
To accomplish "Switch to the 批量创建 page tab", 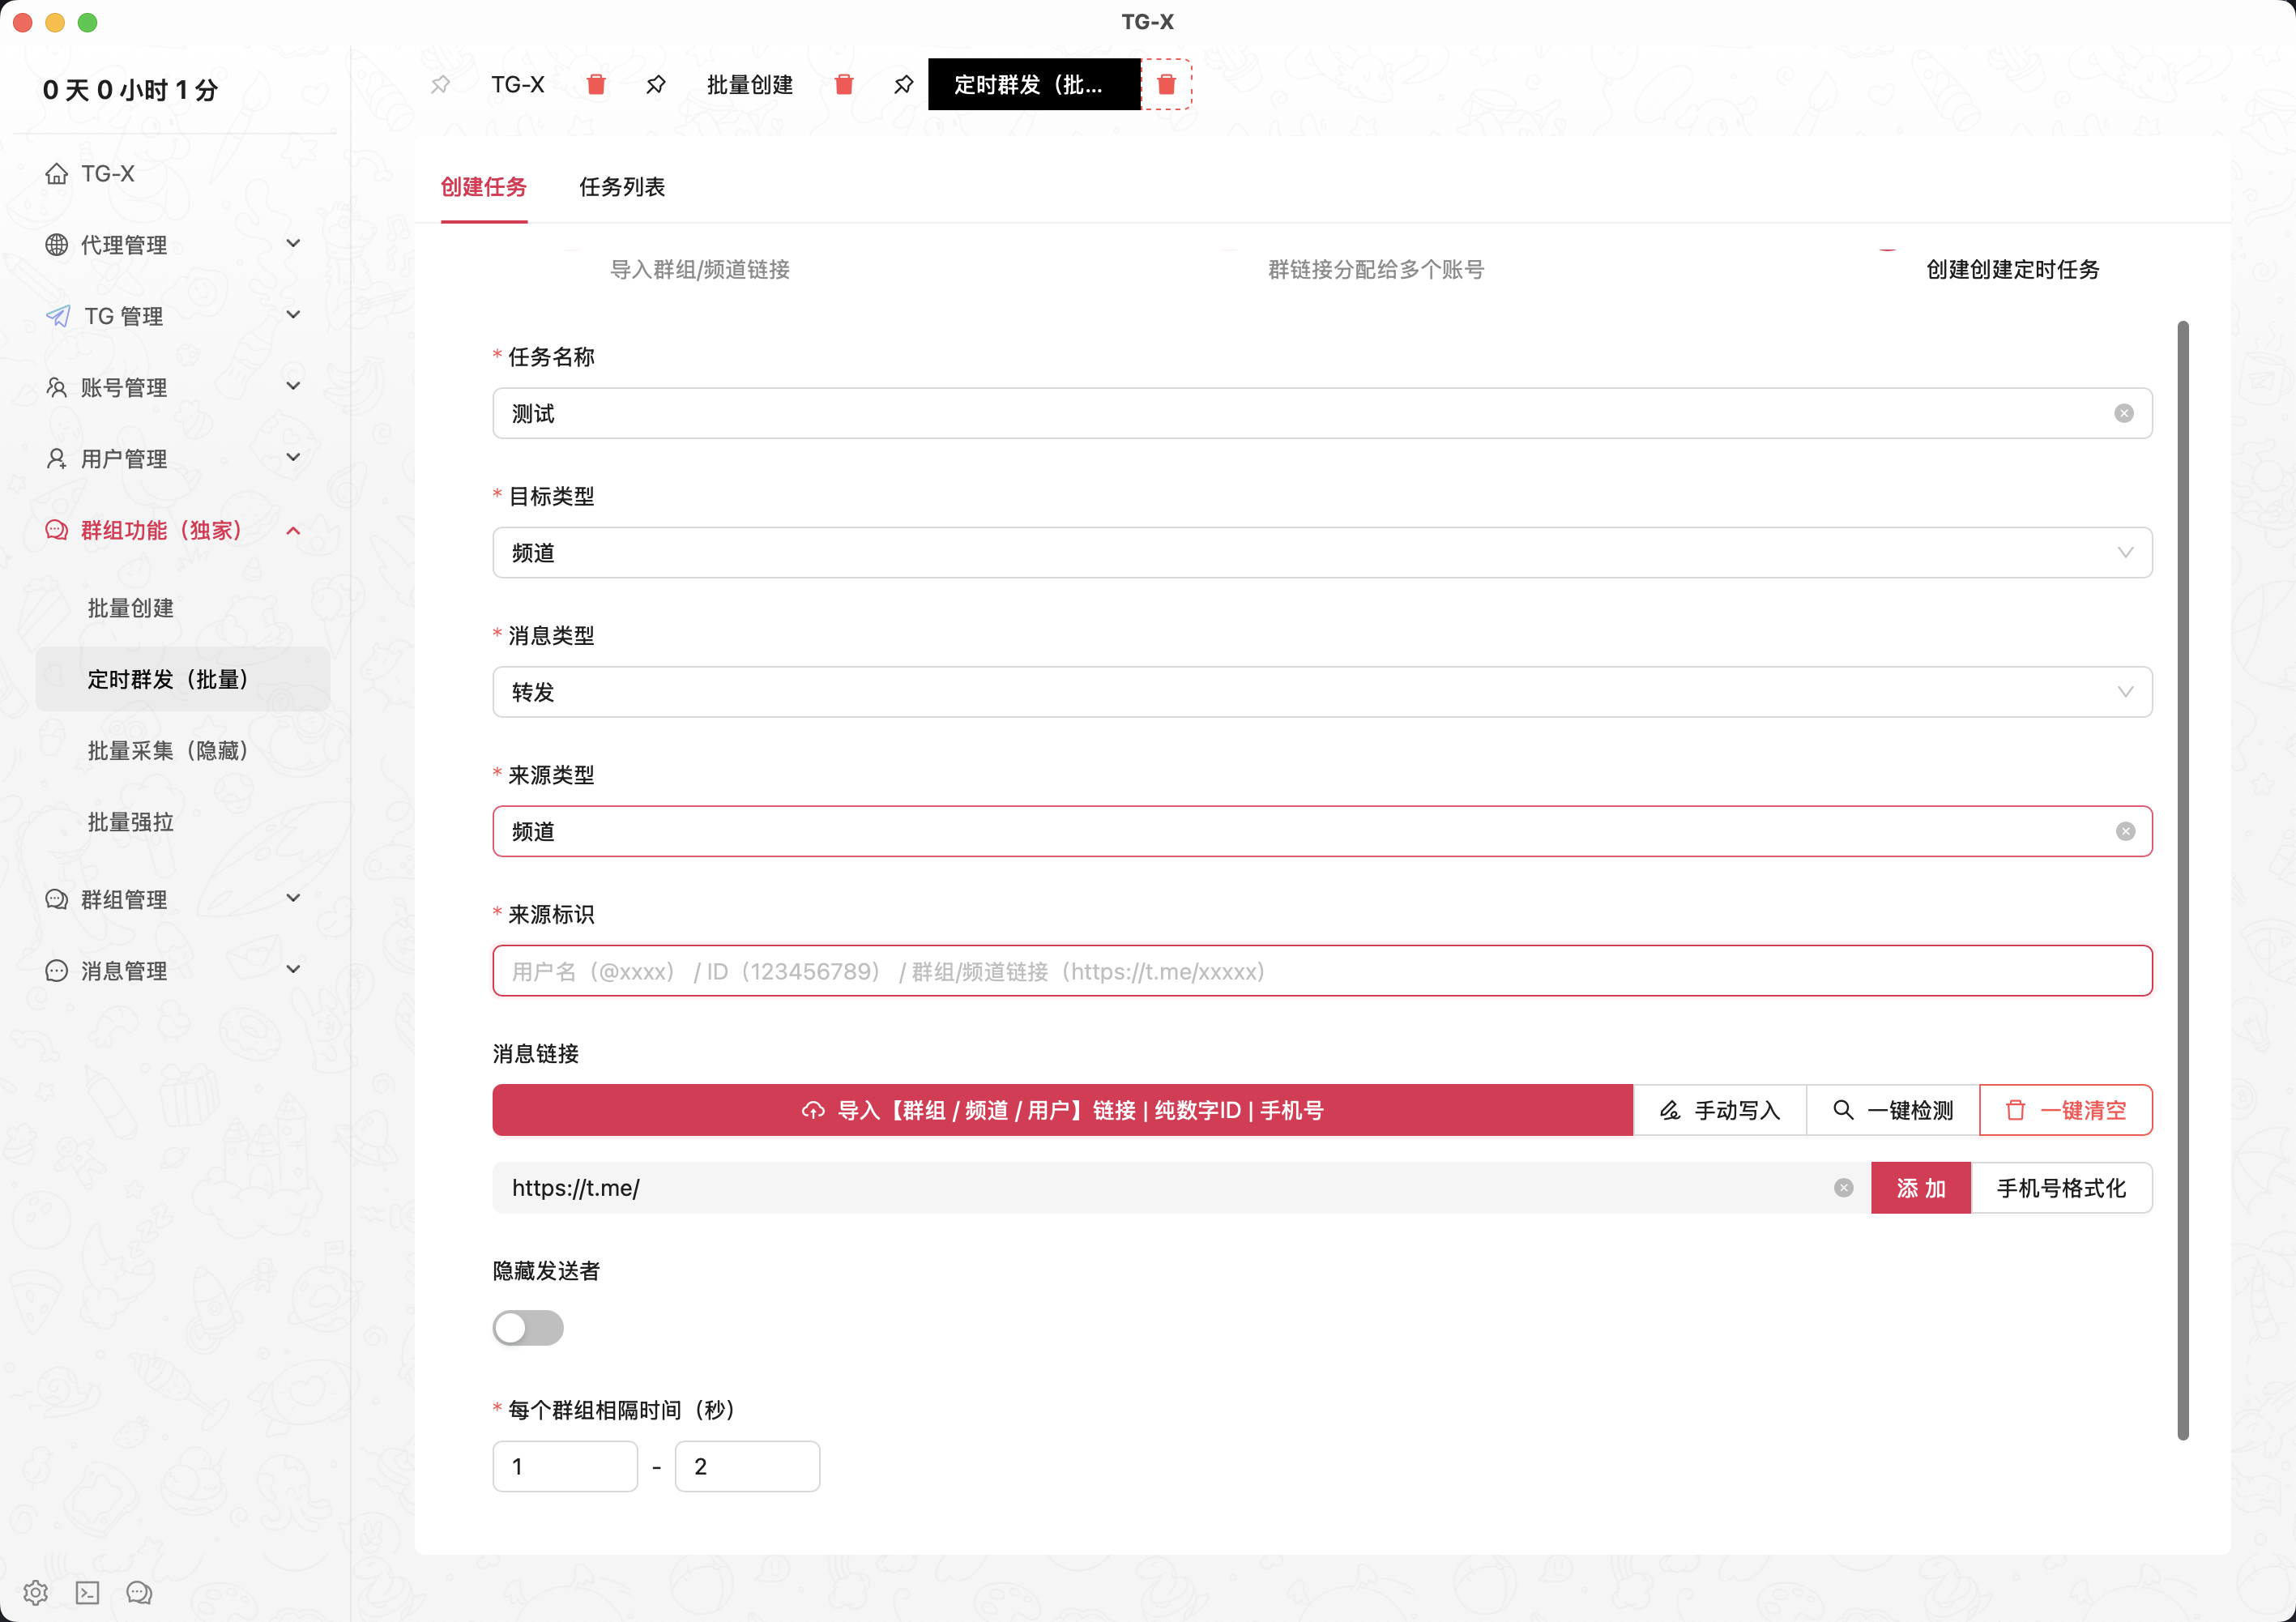I will [750, 85].
